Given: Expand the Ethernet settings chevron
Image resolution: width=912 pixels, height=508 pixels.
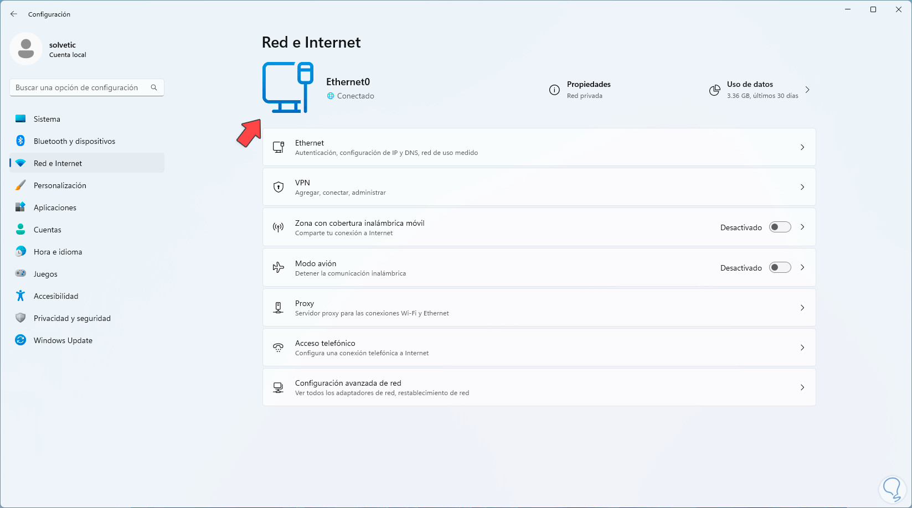Looking at the screenshot, I should (802, 147).
